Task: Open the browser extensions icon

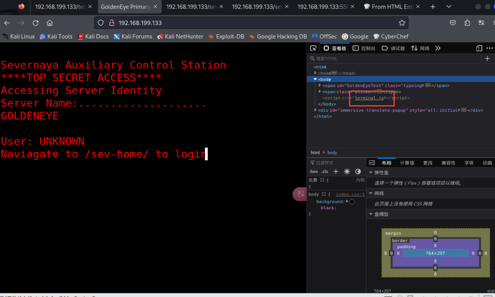Action: tap(467, 23)
